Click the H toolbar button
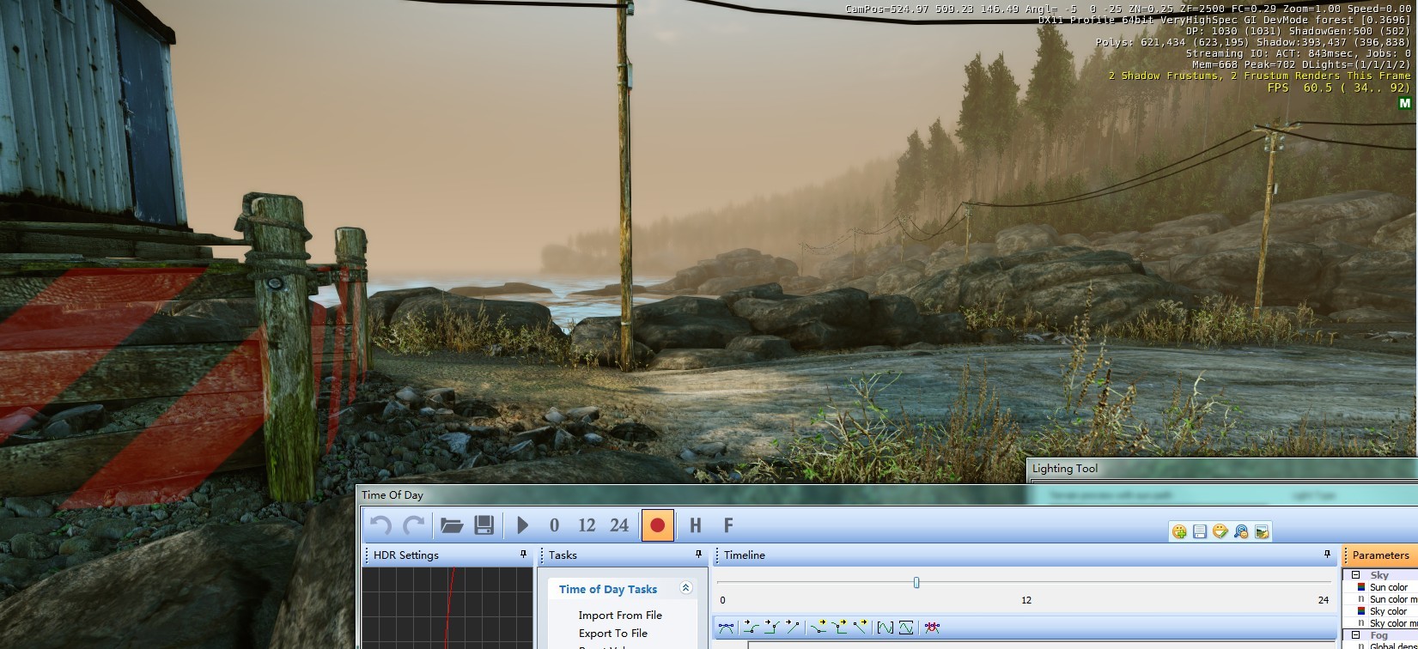 (696, 525)
